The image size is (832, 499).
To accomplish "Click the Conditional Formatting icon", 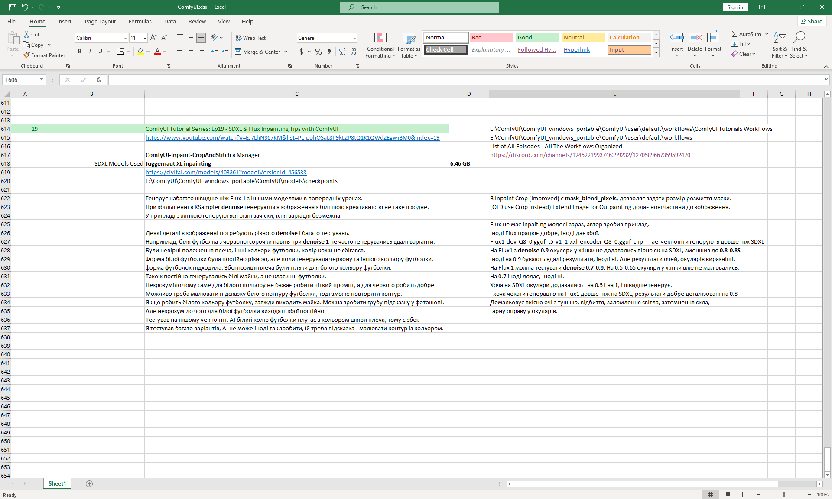I will pos(380,38).
